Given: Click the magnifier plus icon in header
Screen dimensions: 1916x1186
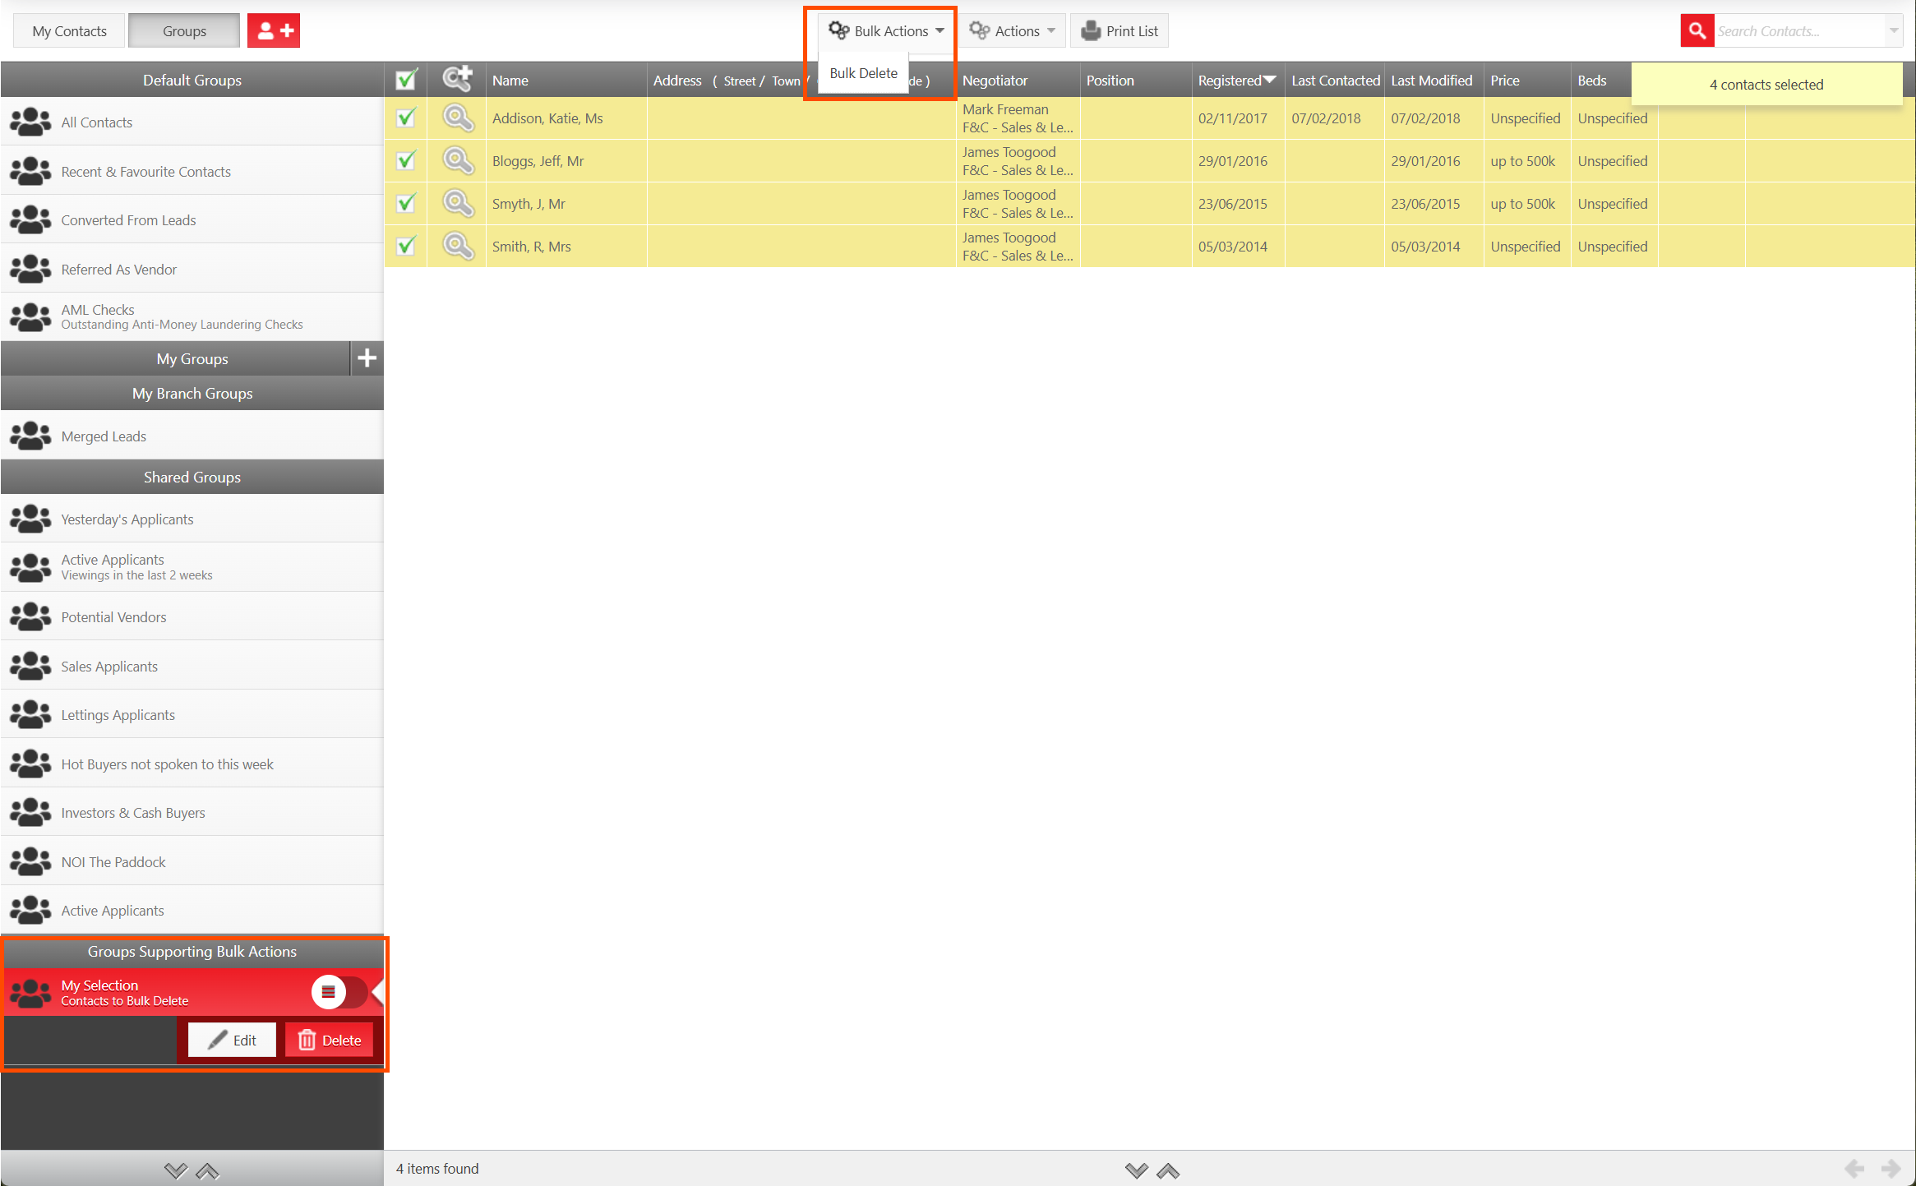Looking at the screenshot, I should (457, 80).
